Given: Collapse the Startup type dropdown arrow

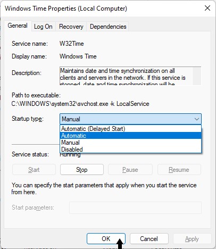Looking at the screenshot, I should (197, 119).
